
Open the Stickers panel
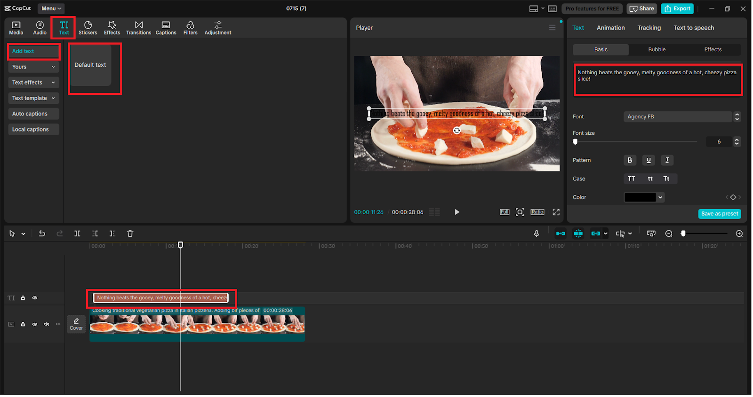[x=88, y=28]
